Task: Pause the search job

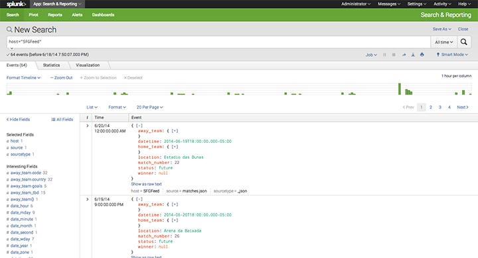Action: pyautogui.click(x=384, y=55)
